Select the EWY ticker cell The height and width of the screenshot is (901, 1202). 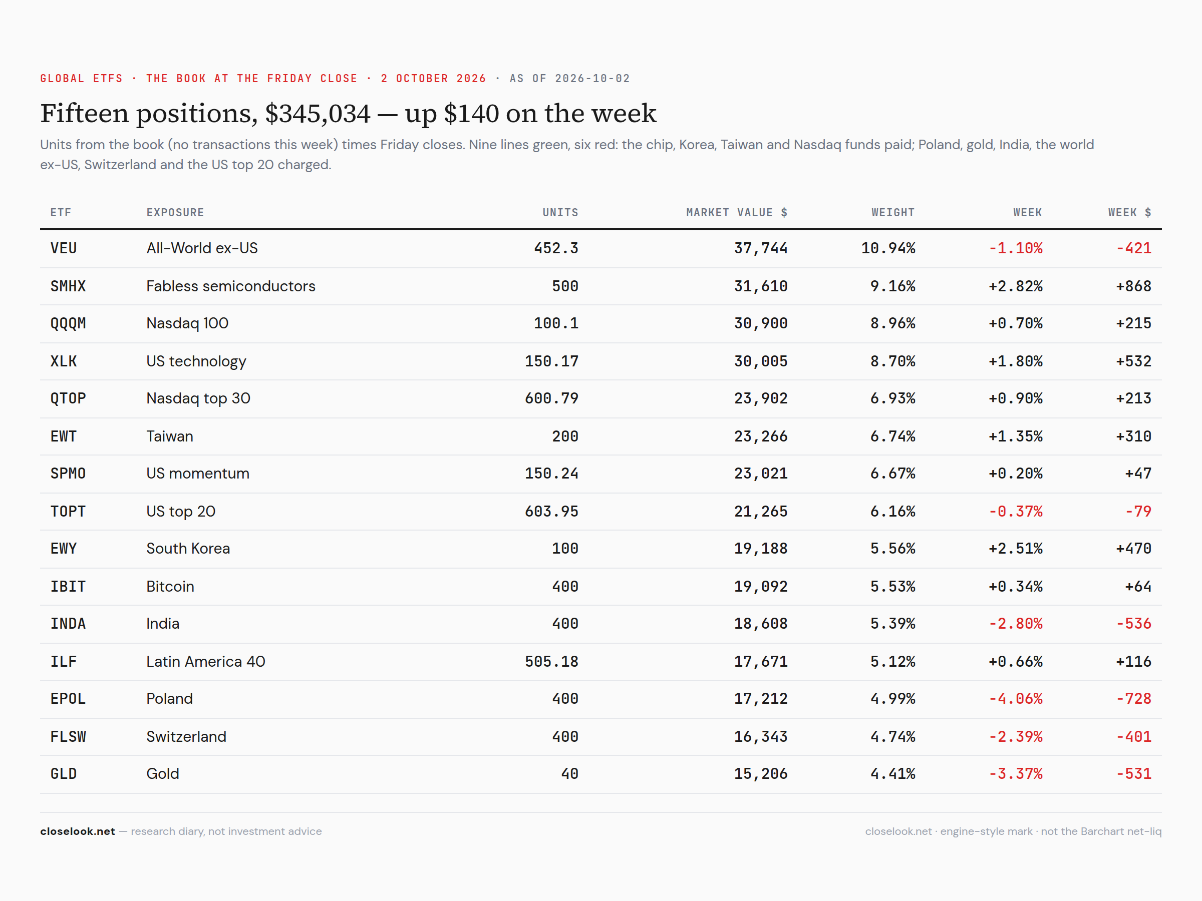pos(64,549)
